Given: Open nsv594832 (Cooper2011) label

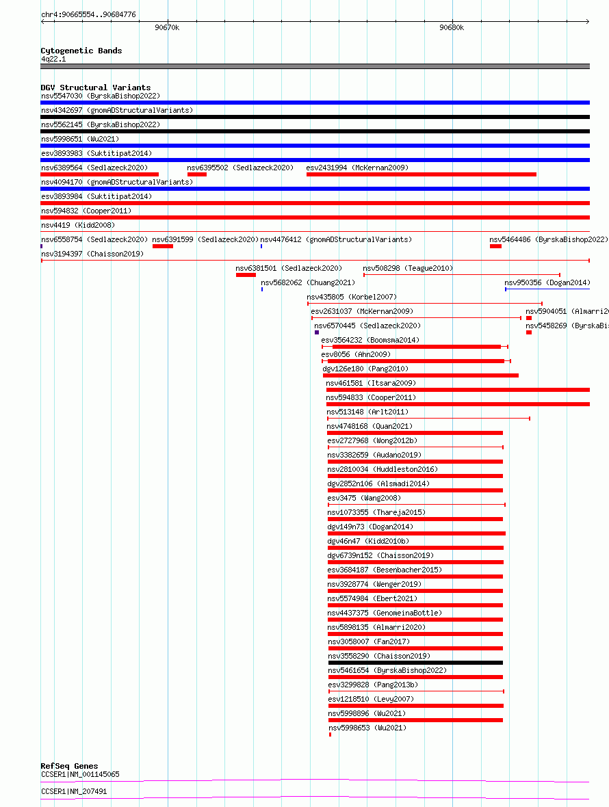Looking at the screenshot, I should pyautogui.click(x=86, y=211).
